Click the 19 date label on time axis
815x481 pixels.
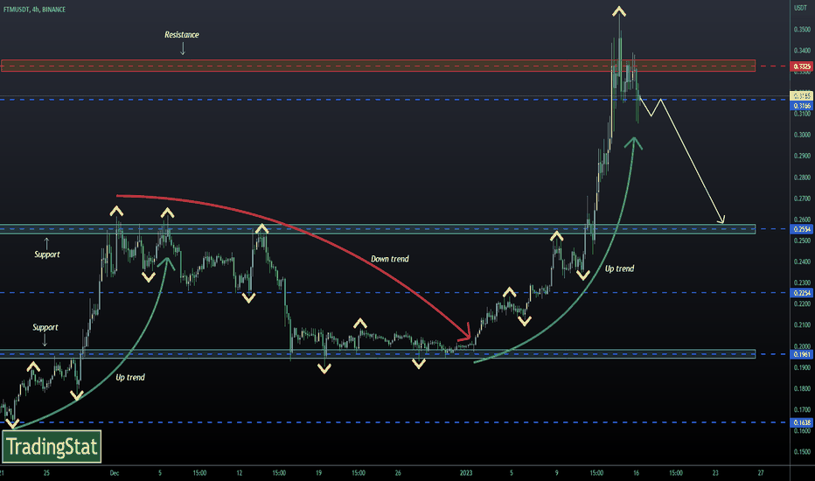(x=318, y=473)
